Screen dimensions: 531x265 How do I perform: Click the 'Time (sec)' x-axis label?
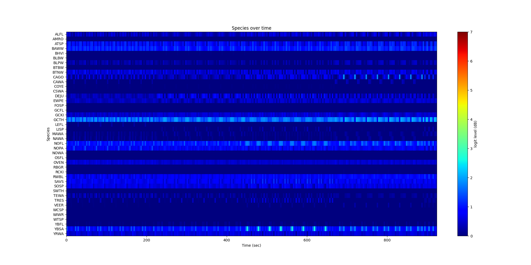click(x=251, y=245)
